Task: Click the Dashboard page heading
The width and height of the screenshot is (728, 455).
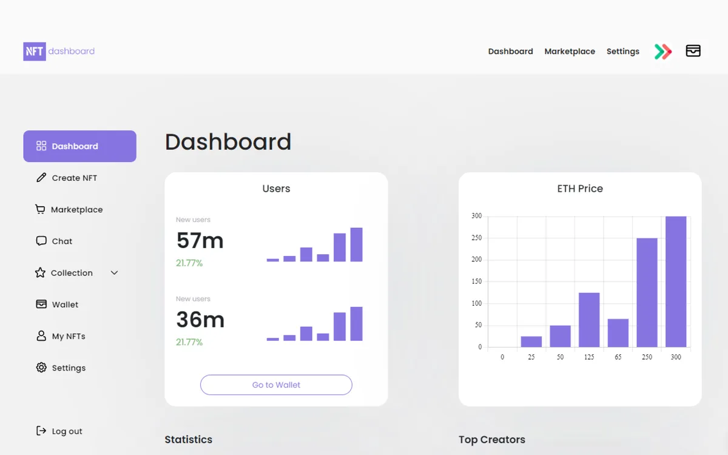Action: click(x=228, y=142)
